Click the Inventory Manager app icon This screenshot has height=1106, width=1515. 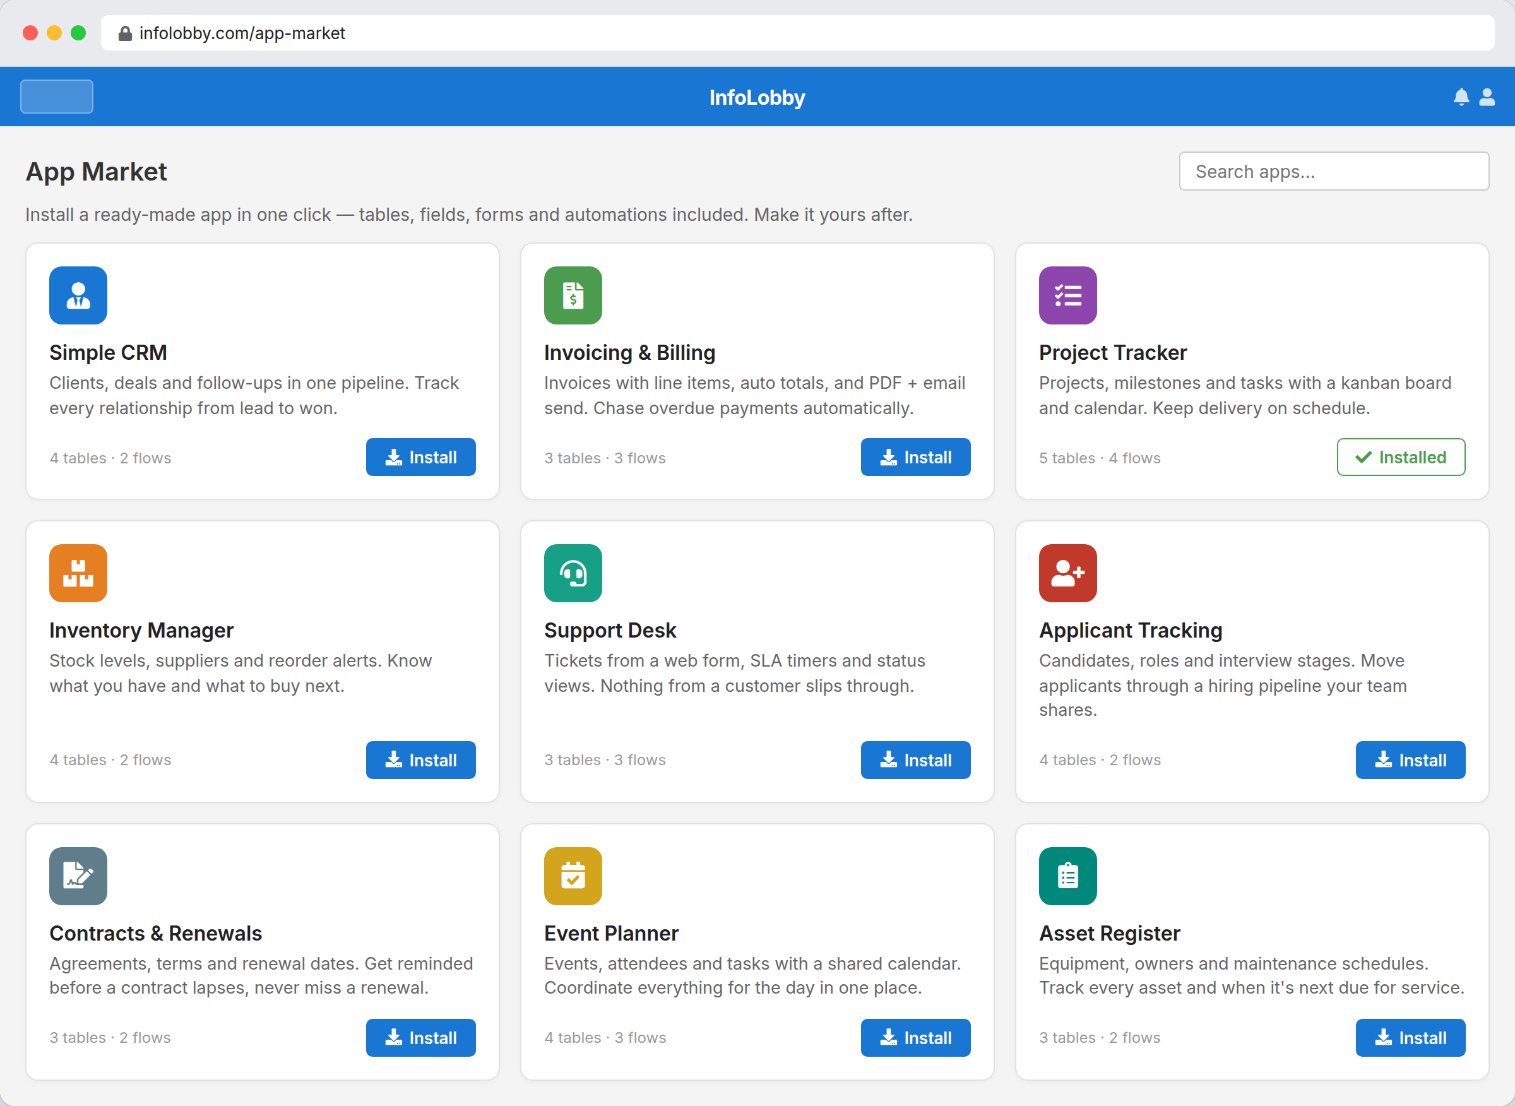pos(78,573)
